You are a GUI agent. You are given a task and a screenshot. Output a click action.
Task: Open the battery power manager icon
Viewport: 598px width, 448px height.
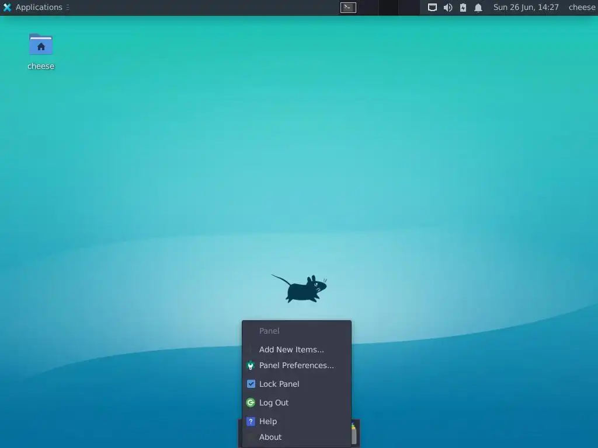pyautogui.click(x=463, y=7)
